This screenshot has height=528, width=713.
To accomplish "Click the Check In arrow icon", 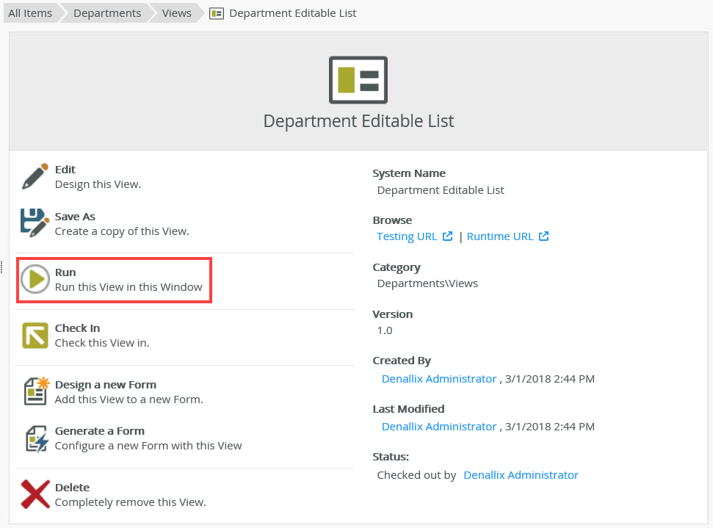I will 35,335.
